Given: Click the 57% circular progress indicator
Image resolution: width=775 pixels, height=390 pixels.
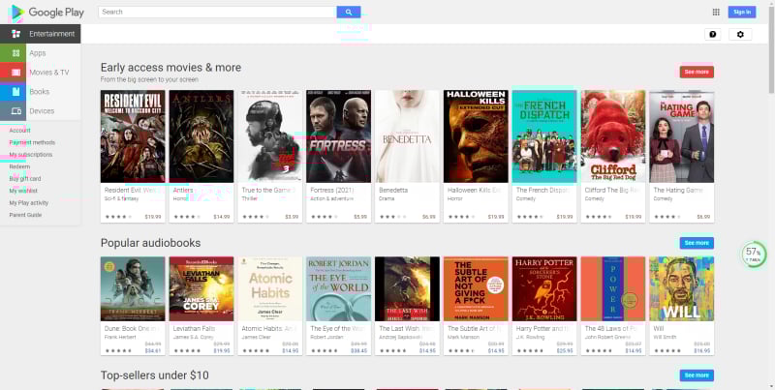Looking at the screenshot, I should coord(753,255).
